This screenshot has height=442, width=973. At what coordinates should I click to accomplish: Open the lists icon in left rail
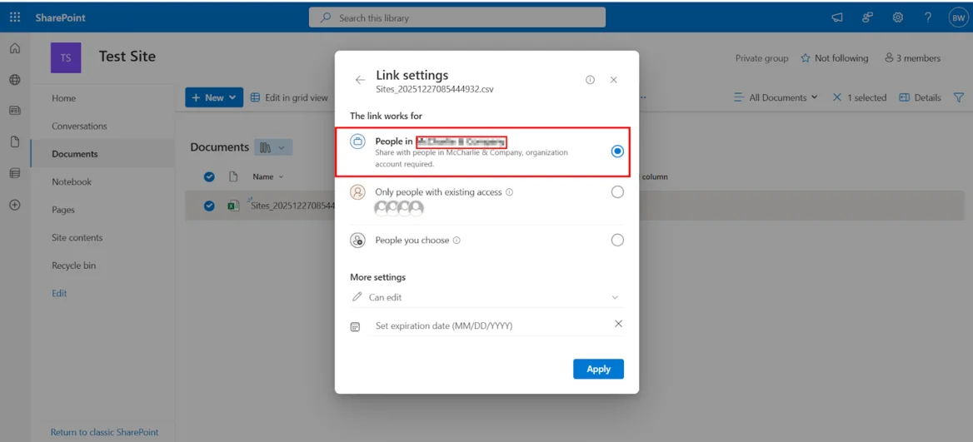pos(15,174)
